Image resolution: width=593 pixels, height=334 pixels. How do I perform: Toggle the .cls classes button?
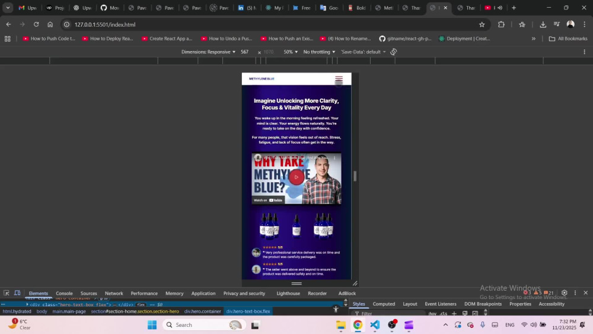(443, 314)
